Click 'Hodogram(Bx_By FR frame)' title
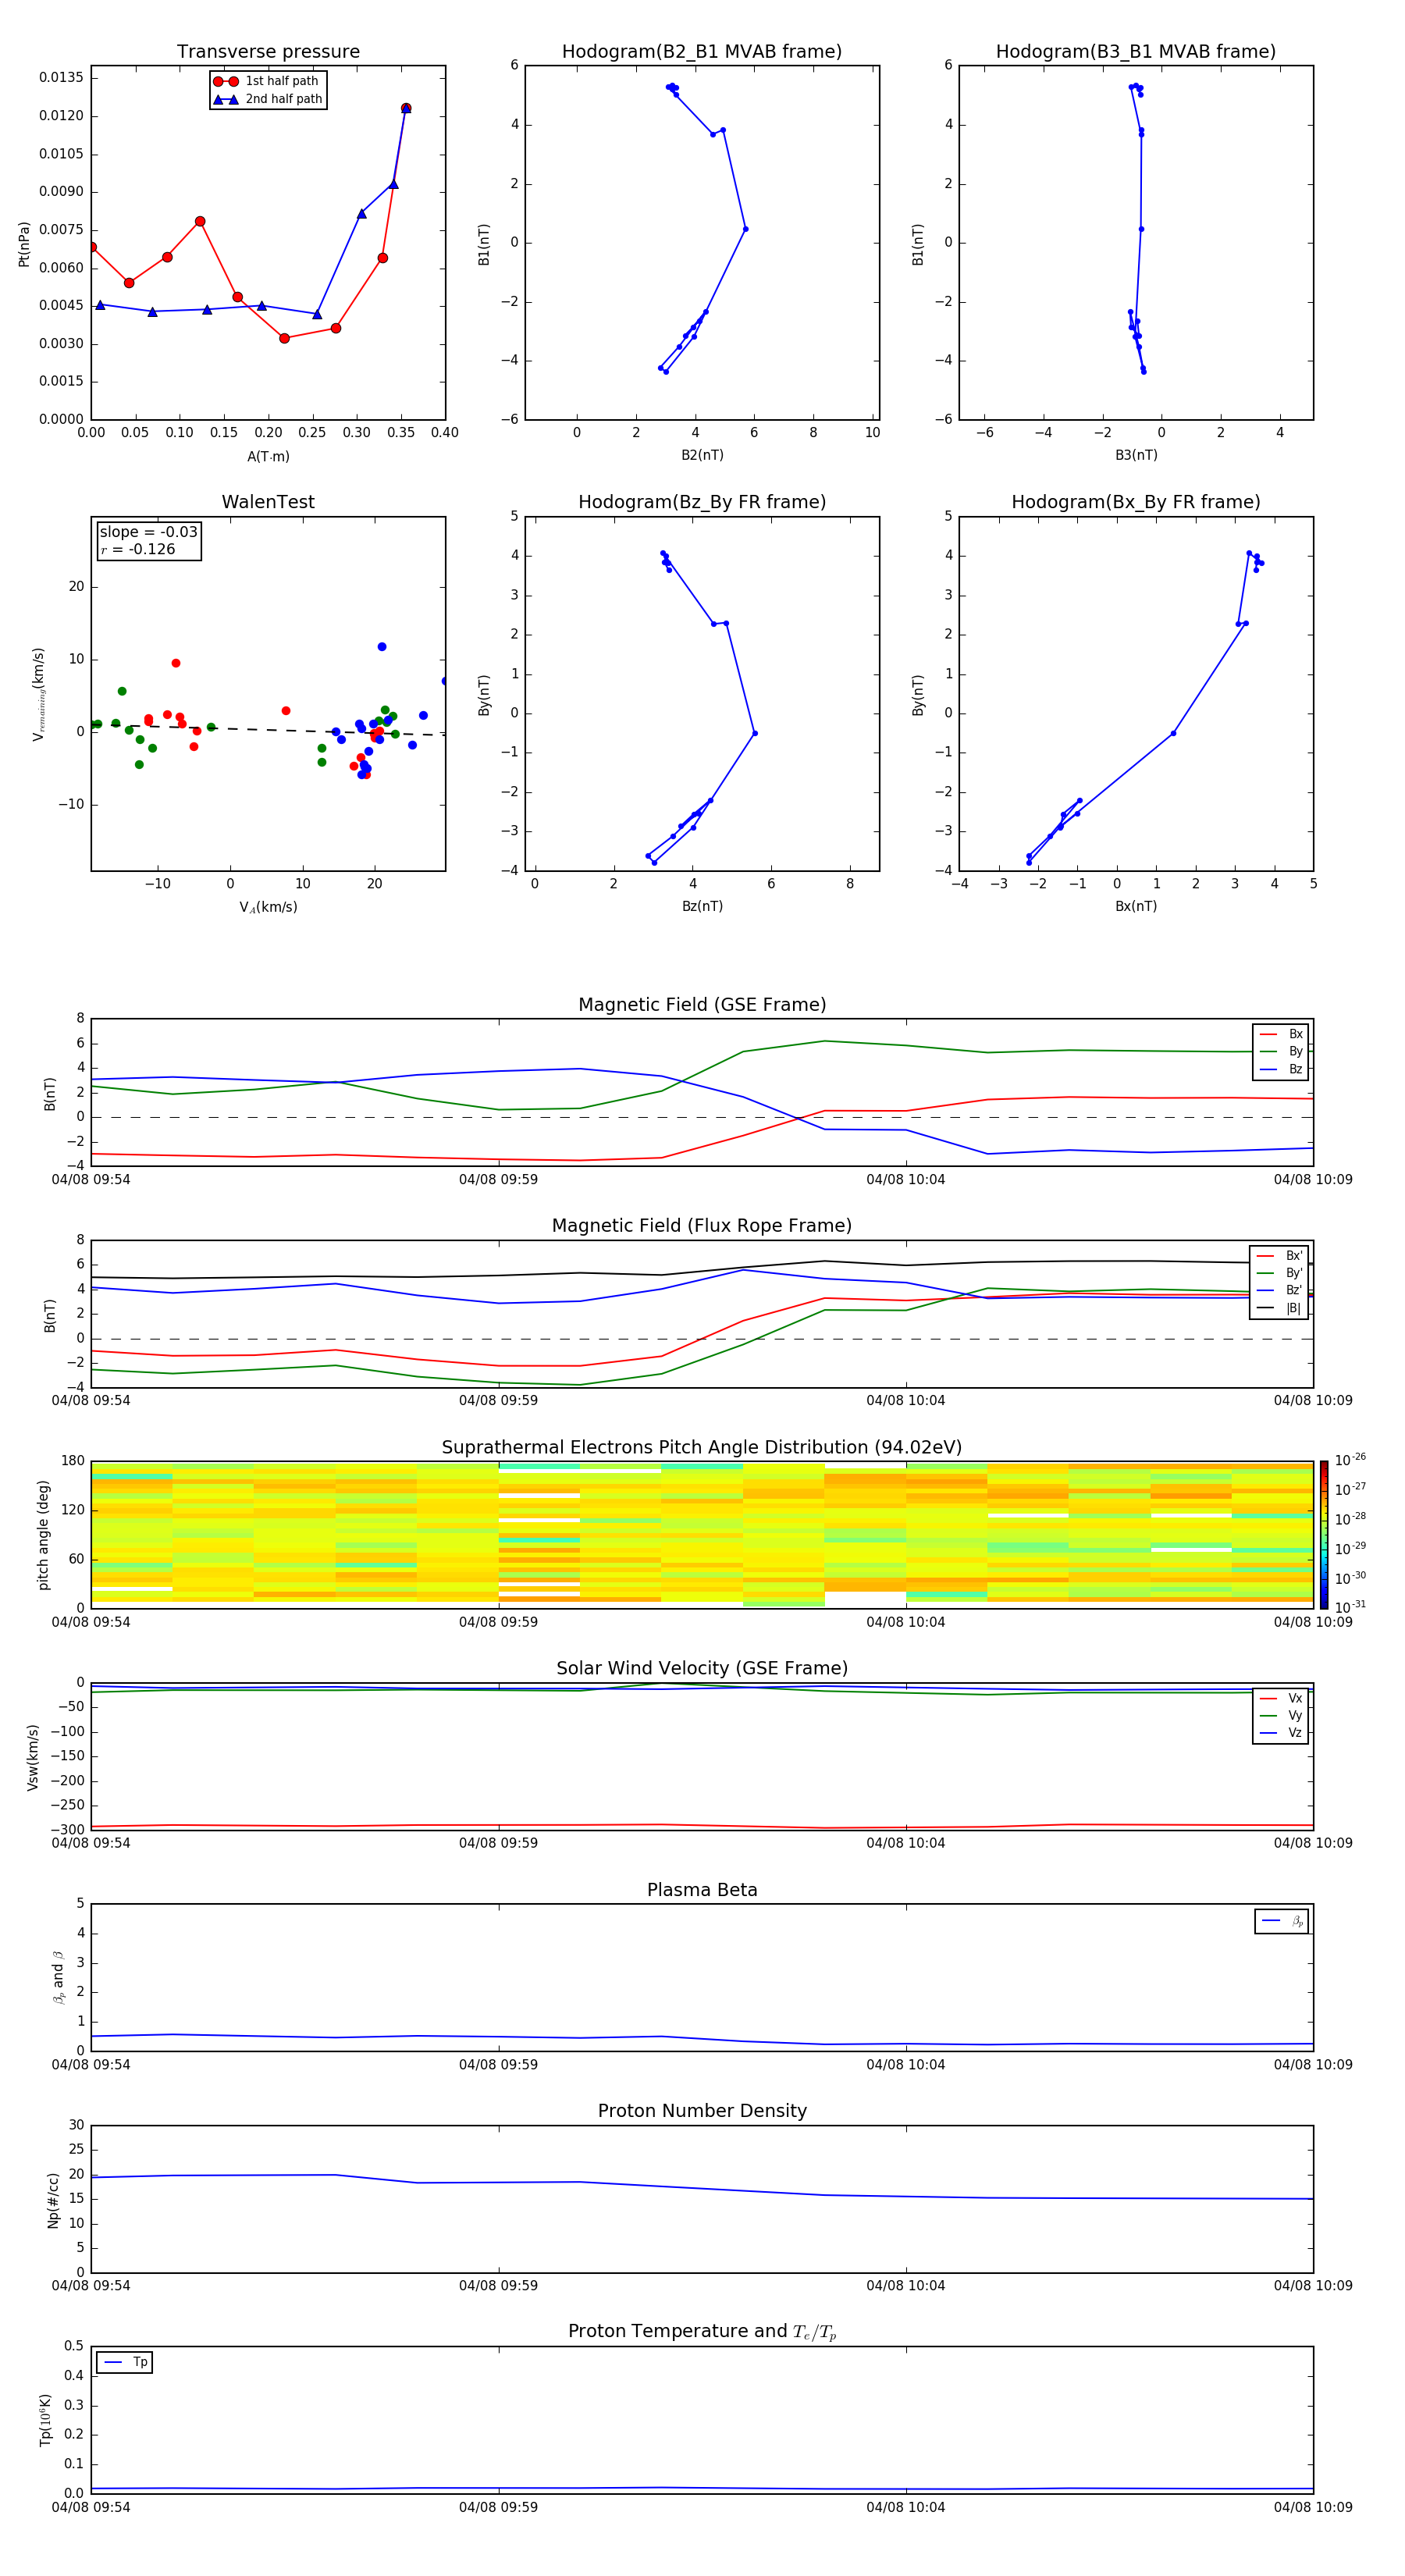 click(1136, 502)
